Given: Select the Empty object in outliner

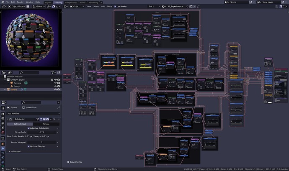Looking at the screenshot, I should (17, 86).
